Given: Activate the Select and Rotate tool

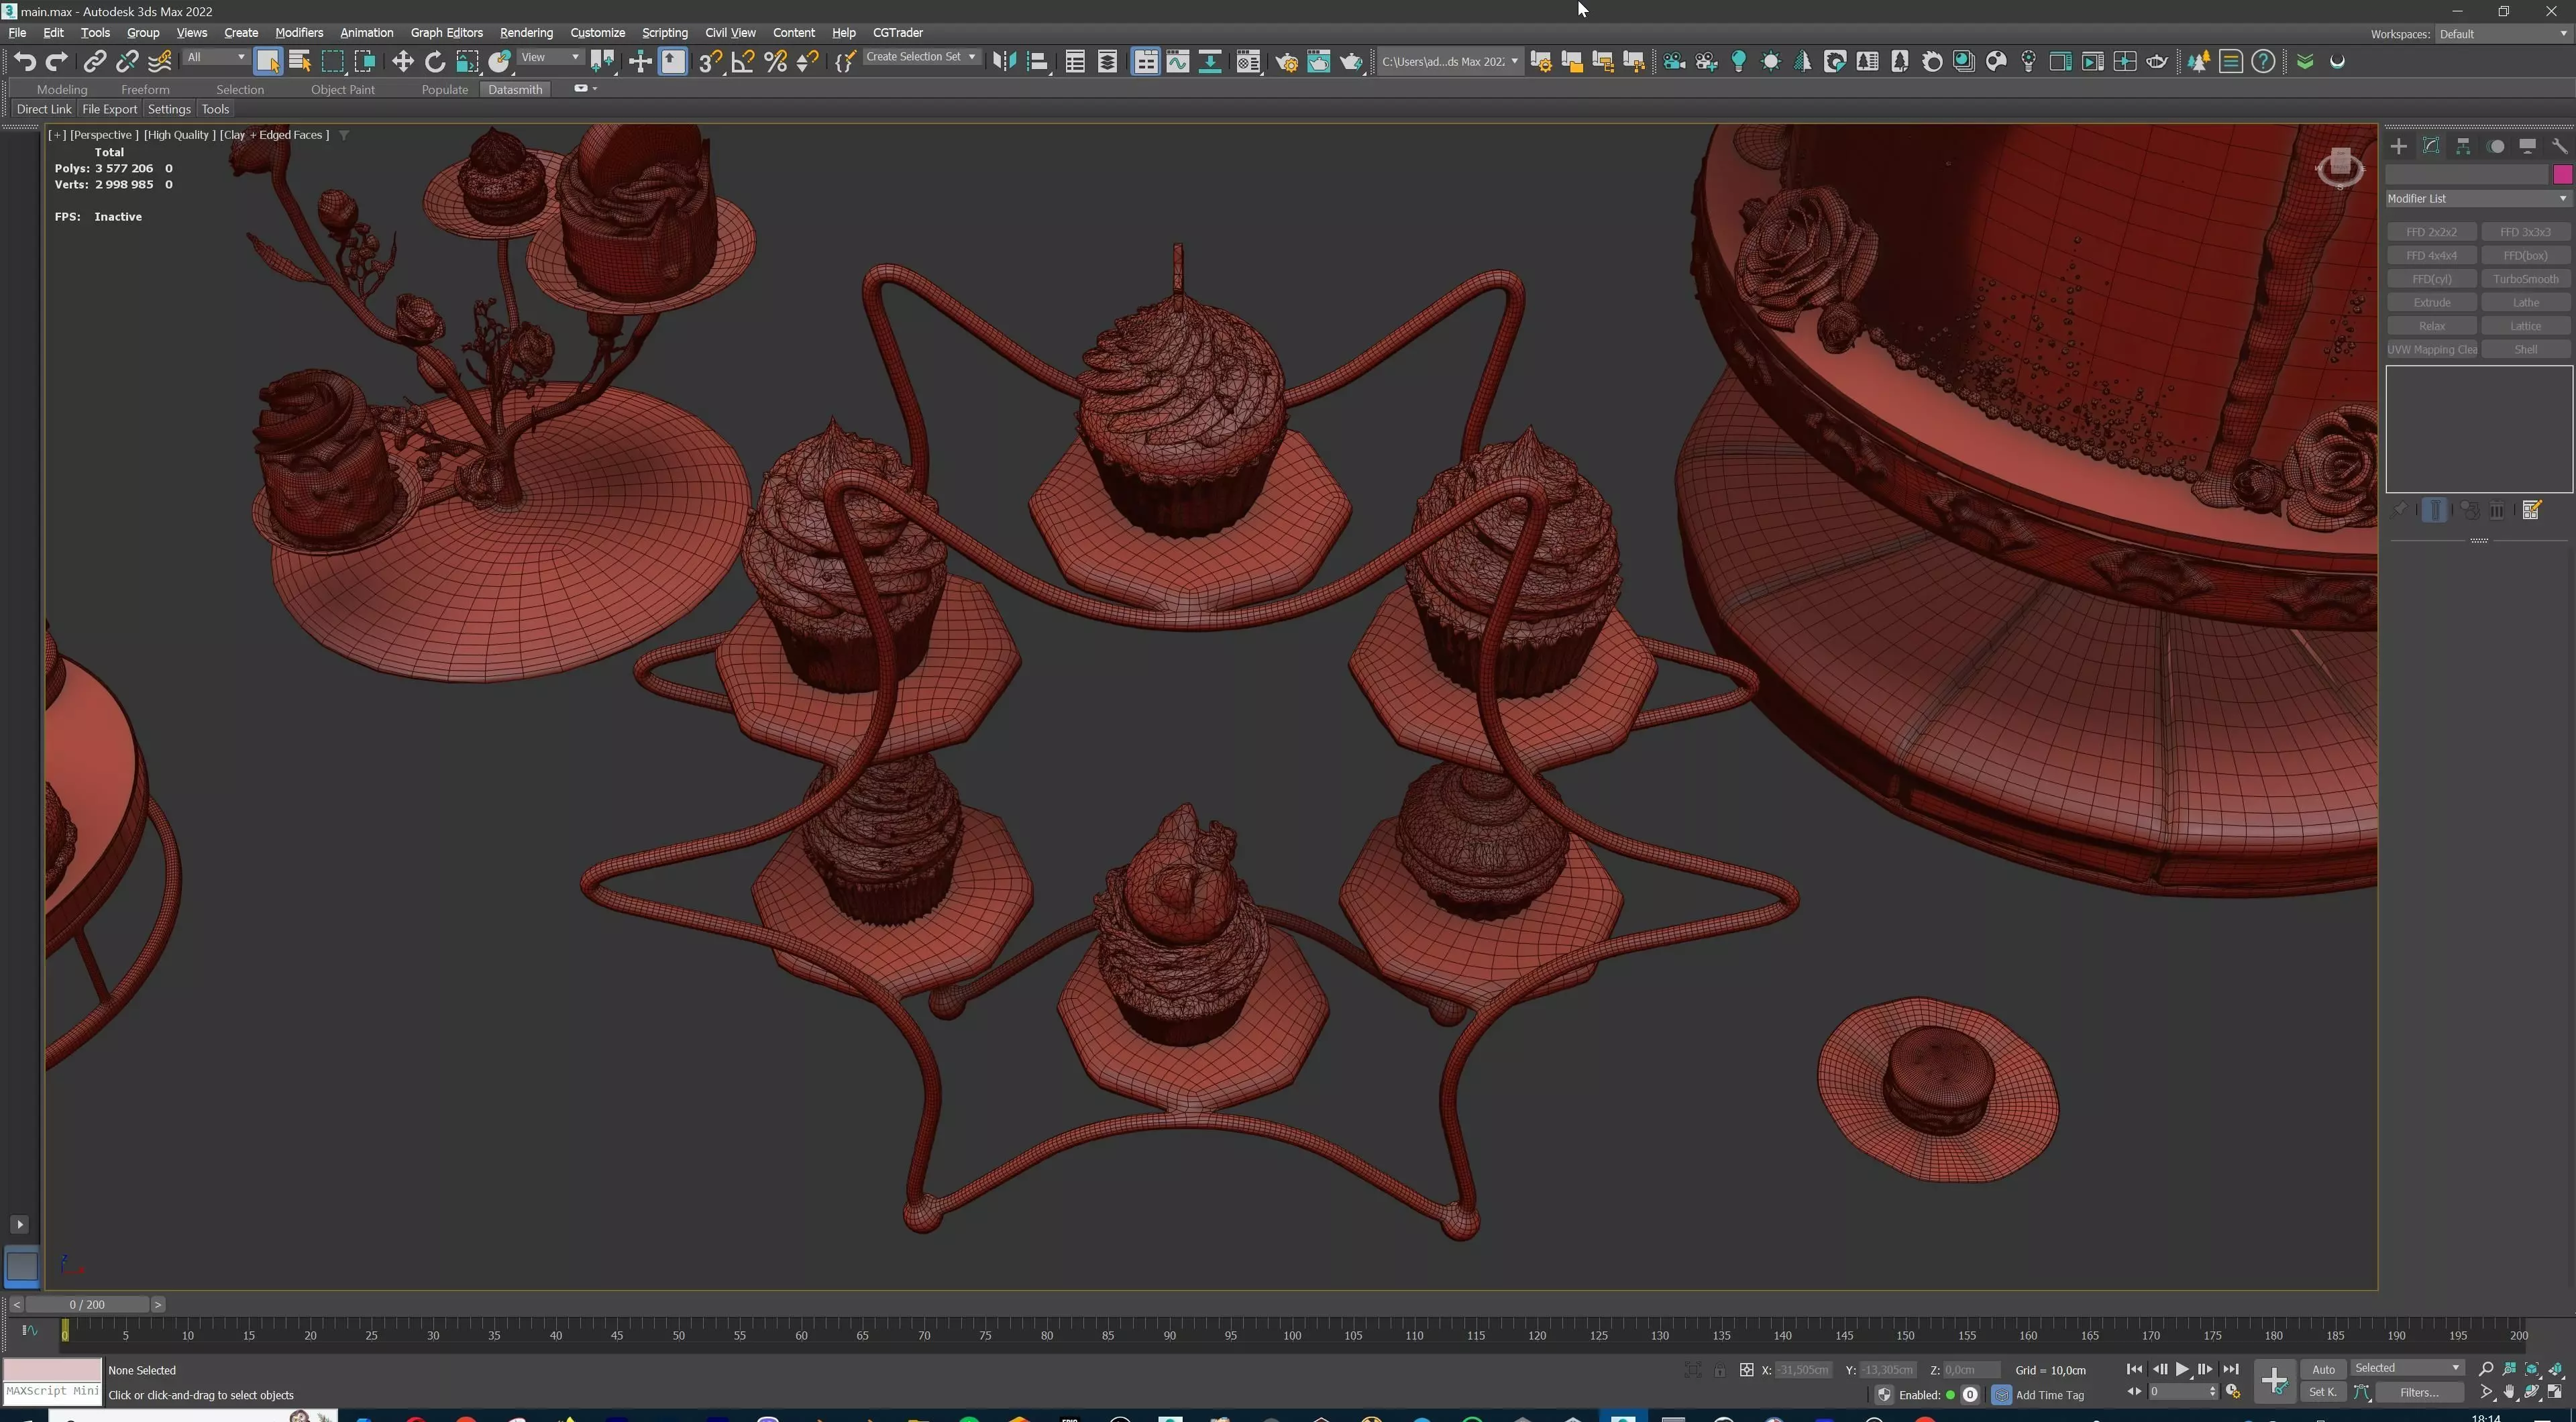Looking at the screenshot, I should 435,62.
